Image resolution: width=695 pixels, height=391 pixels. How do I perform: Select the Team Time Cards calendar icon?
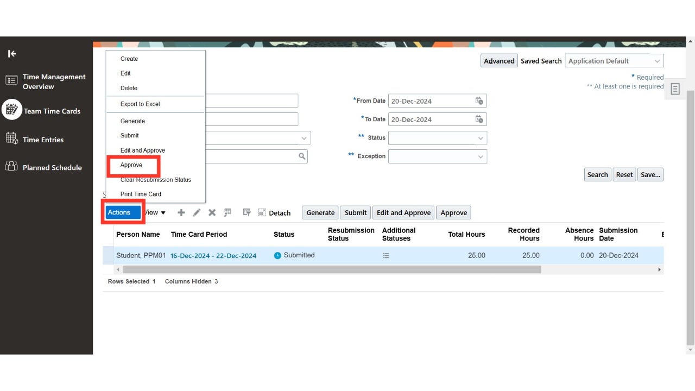point(11,110)
